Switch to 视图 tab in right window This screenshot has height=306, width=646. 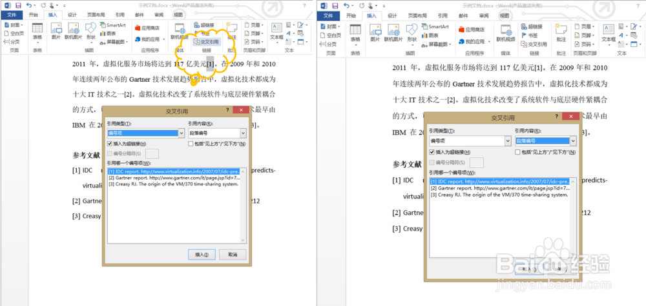(505, 15)
